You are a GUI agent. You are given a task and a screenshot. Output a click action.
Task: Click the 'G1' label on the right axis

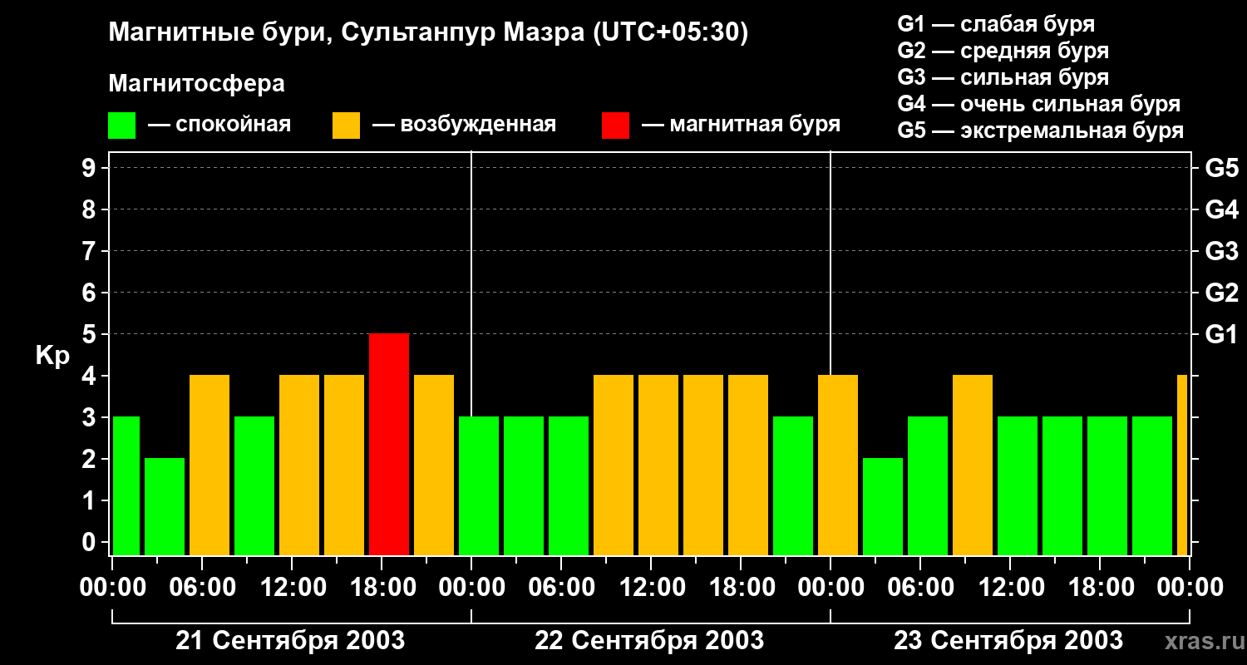(1221, 334)
